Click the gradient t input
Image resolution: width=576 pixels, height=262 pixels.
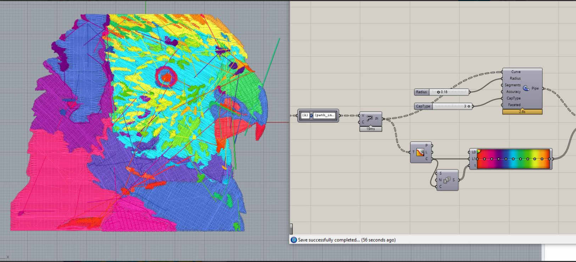point(475,165)
